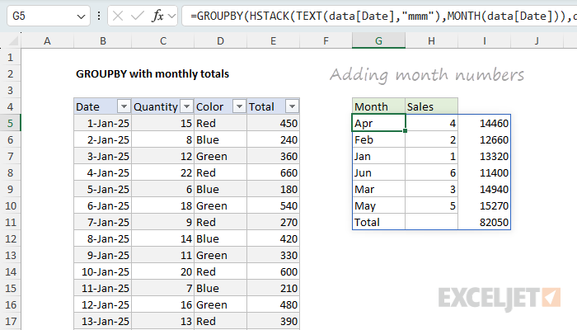Select column A header

tap(47, 41)
